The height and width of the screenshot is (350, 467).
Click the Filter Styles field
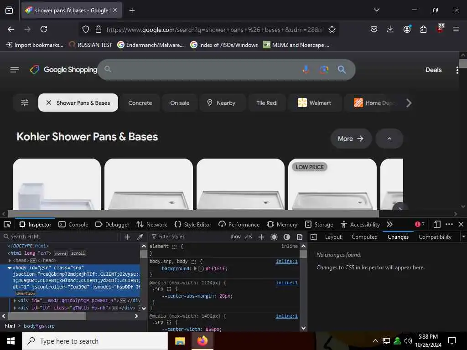click(189, 237)
